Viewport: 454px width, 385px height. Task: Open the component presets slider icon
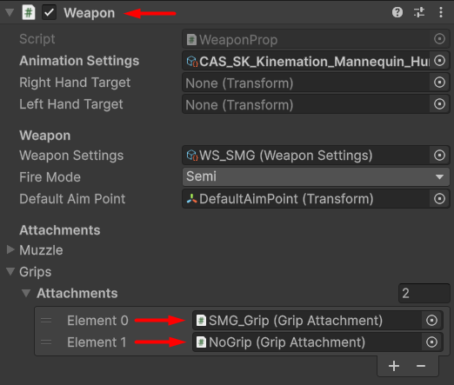click(419, 12)
